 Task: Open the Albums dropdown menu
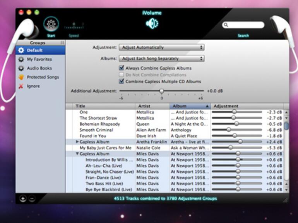coord(161,59)
